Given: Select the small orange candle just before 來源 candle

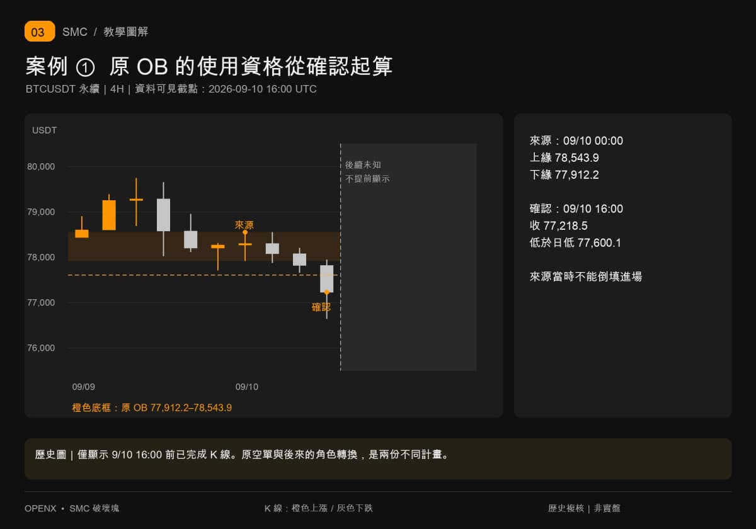Looking at the screenshot, I should tap(218, 247).
